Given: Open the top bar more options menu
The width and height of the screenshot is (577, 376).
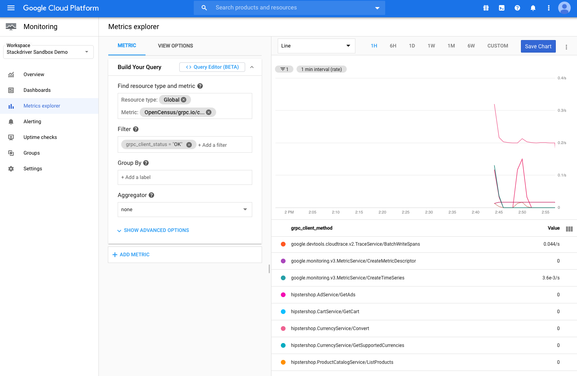Looking at the screenshot, I should pos(549,8).
